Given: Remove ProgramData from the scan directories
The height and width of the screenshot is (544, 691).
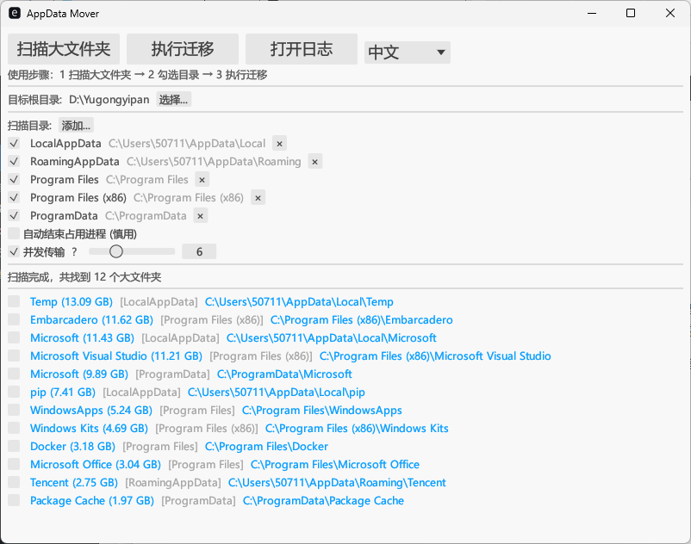Looking at the screenshot, I should point(199,215).
